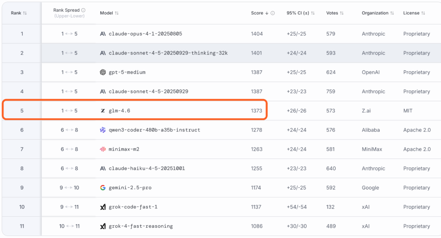Open glm-4.6 model link

(x=120, y=111)
